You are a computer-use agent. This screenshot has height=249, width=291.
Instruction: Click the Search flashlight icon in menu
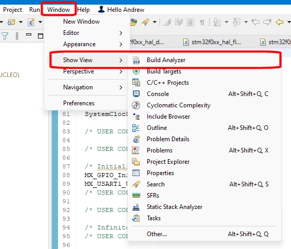tap(136, 184)
